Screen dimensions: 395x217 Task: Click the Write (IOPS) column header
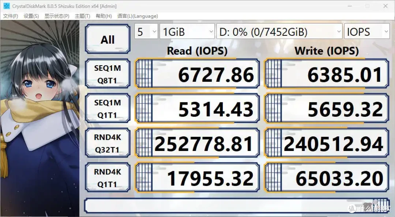click(x=327, y=51)
